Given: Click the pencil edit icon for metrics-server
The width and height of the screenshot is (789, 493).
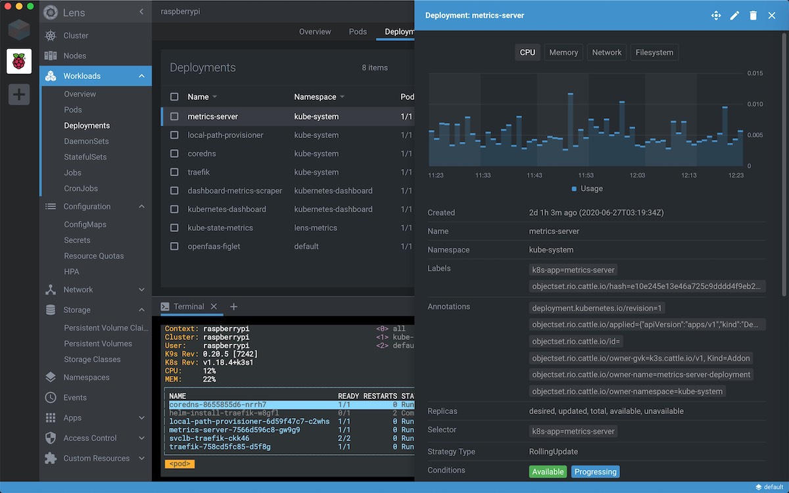Looking at the screenshot, I should pyautogui.click(x=734, y=15).
